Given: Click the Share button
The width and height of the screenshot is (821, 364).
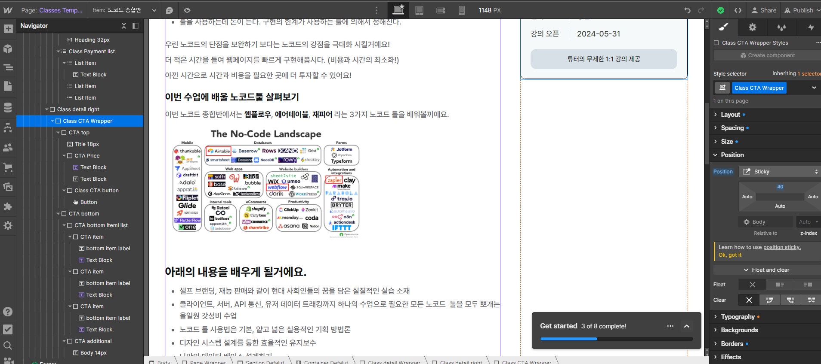Looking at the screenshot, I should [764, 10].
